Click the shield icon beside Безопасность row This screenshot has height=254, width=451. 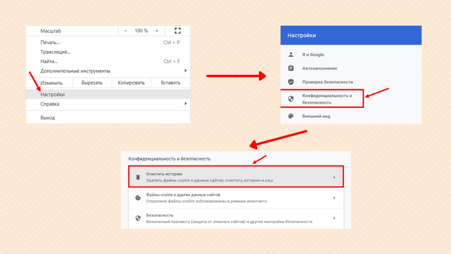[x=138, y=218]
